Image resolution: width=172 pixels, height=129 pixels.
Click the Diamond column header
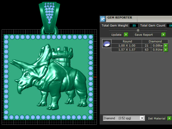pyautogui.click(x=155, y=42)
